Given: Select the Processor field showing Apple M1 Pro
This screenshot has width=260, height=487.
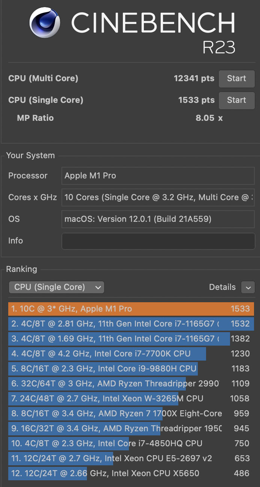Looking at the screenshot, I should (x=158, y=176).
